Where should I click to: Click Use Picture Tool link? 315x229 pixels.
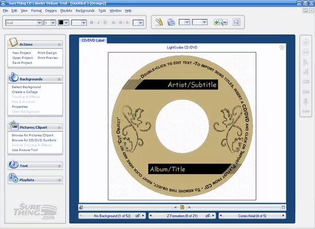tap(25, 150)
